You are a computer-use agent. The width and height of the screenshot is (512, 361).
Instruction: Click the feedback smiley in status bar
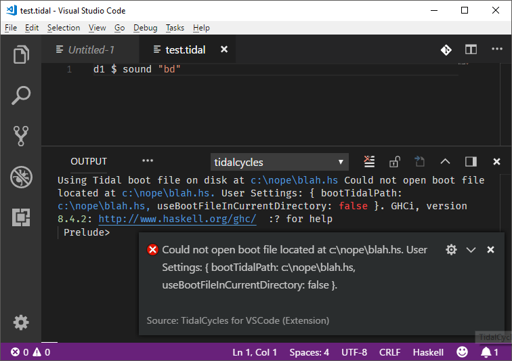(462, 352)
